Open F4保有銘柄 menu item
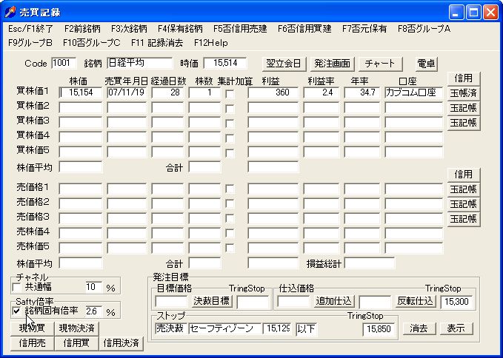The image size is (503, 358). coord(179,29)
